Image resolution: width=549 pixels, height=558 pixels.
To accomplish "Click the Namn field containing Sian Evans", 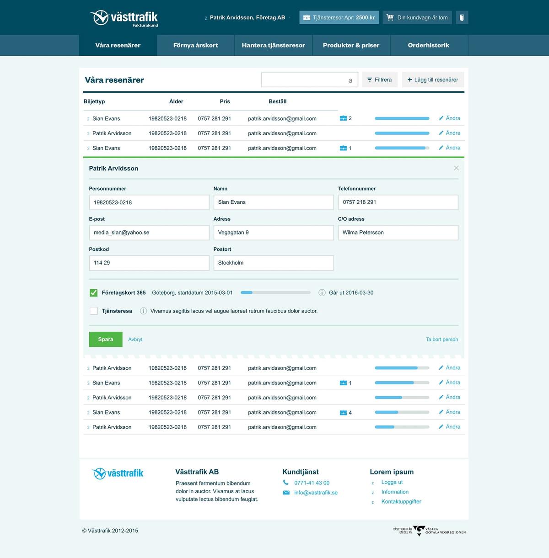I will click(274, 202).
